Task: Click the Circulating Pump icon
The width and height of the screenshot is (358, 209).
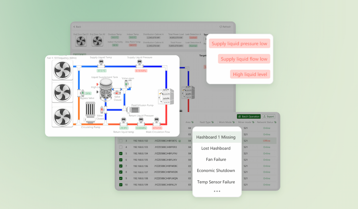Action: tap(90, 113)
